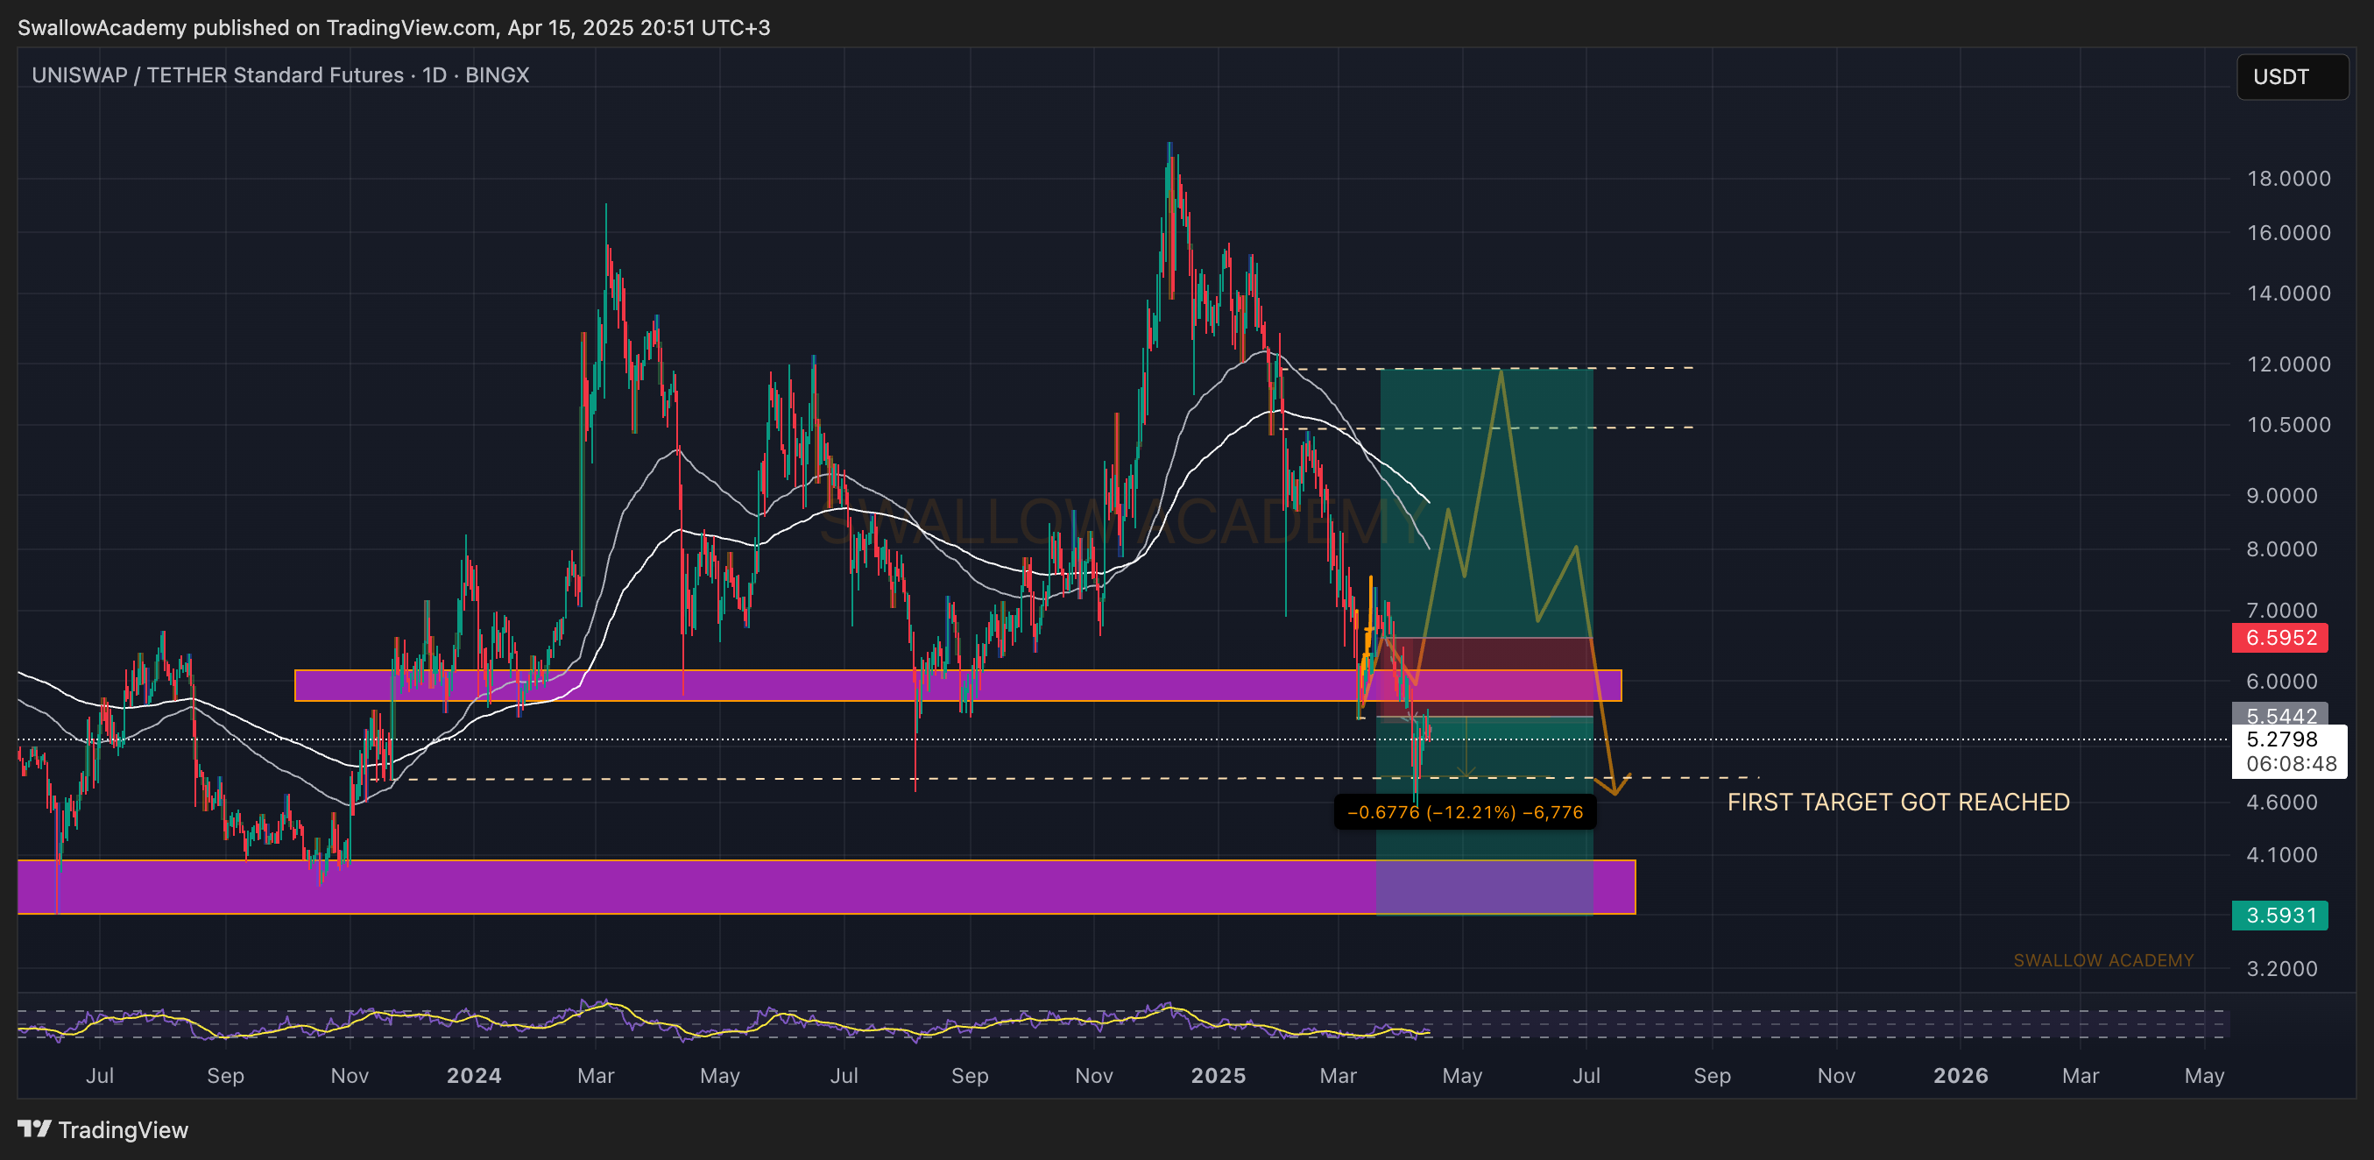Image resolution: width=2374 pixels, height=1160 pixels.
Task: Click the 3.2000 price axis label
Action: pos(2282,968)
